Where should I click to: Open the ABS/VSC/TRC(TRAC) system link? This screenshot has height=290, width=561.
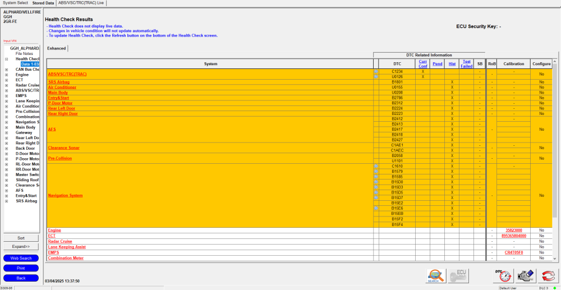point(67,75)
